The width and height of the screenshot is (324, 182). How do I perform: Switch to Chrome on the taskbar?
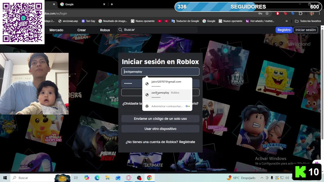pos(149,178)
